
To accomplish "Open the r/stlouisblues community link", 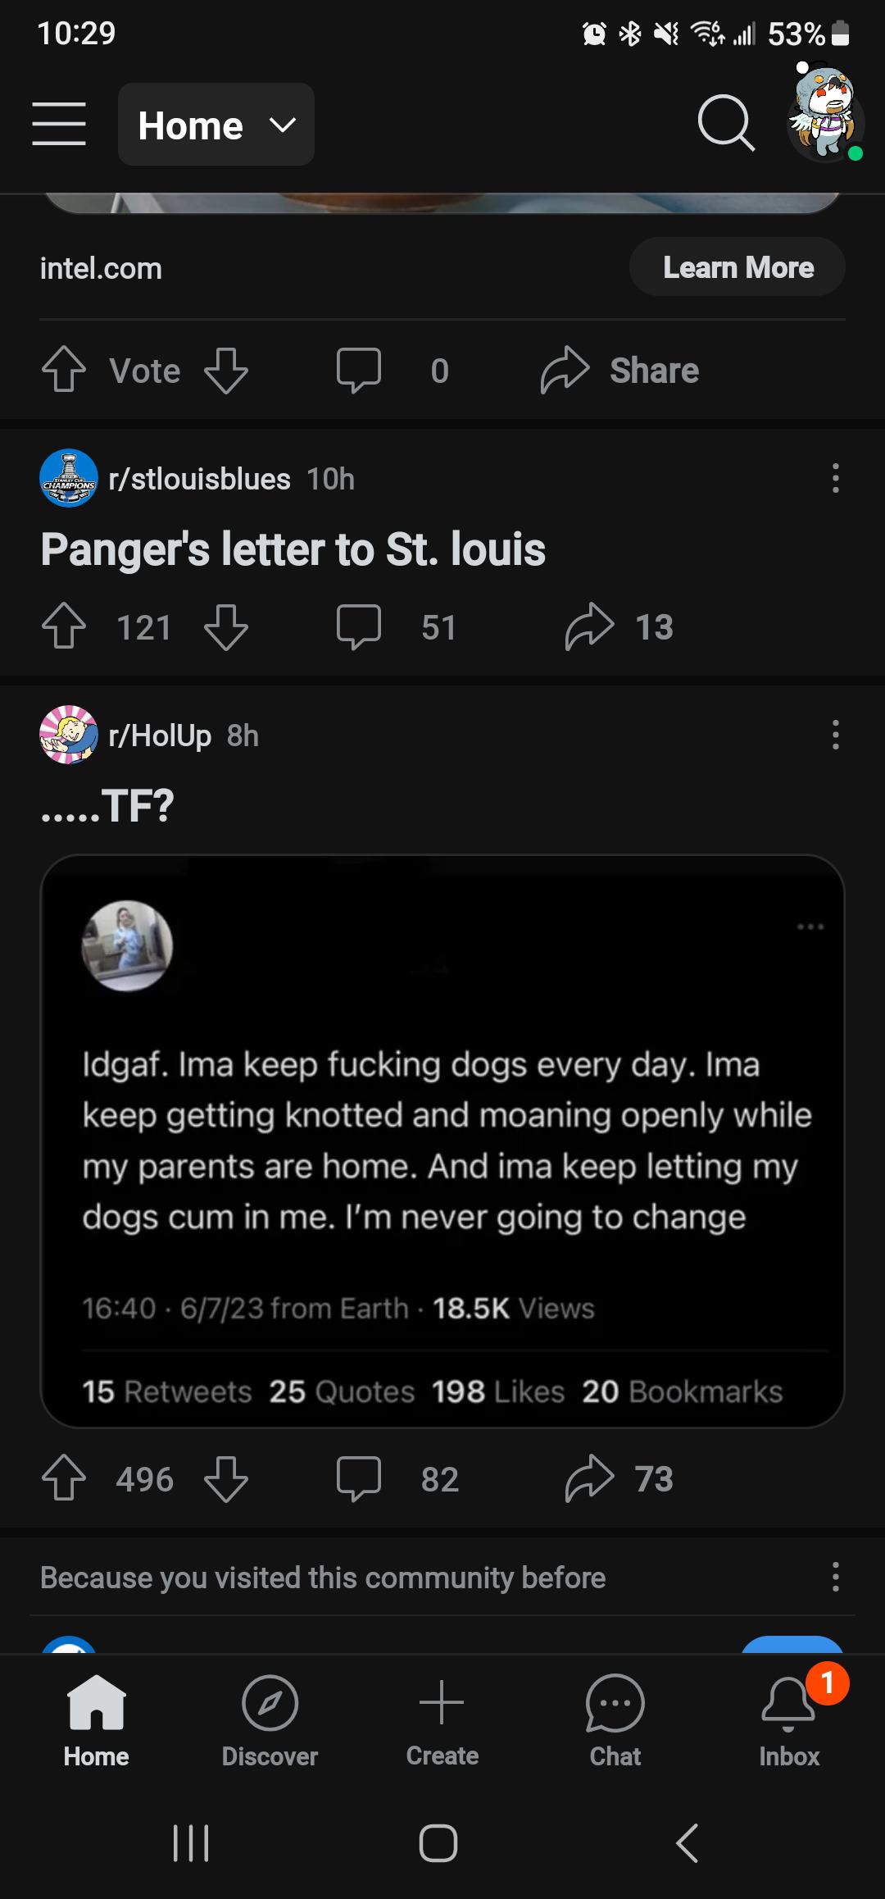I will point(199,479).
